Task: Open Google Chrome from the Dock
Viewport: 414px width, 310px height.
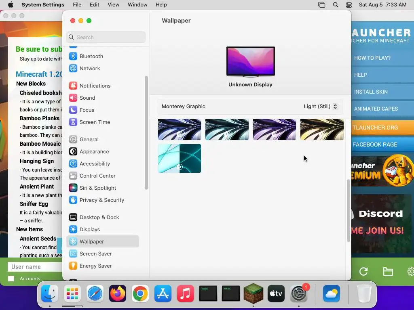Action: pyautogui.click(x=140, y=293)
